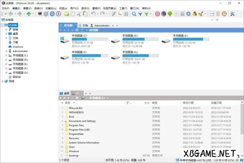Click the green tree icon in toolbar
Viewport: 244px width, 163px height.
[x=170, y=14]
